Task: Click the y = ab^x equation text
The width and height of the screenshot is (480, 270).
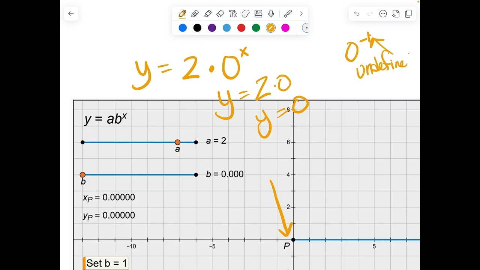Action: tap(106, 118)
